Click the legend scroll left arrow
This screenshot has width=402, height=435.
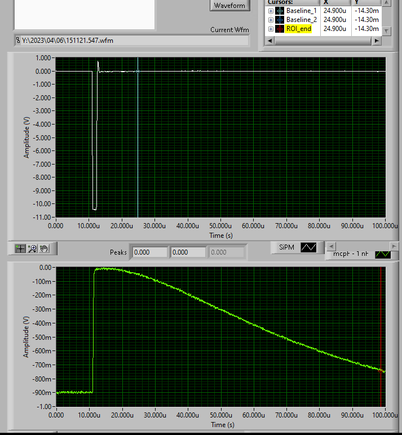pos(331,246)
